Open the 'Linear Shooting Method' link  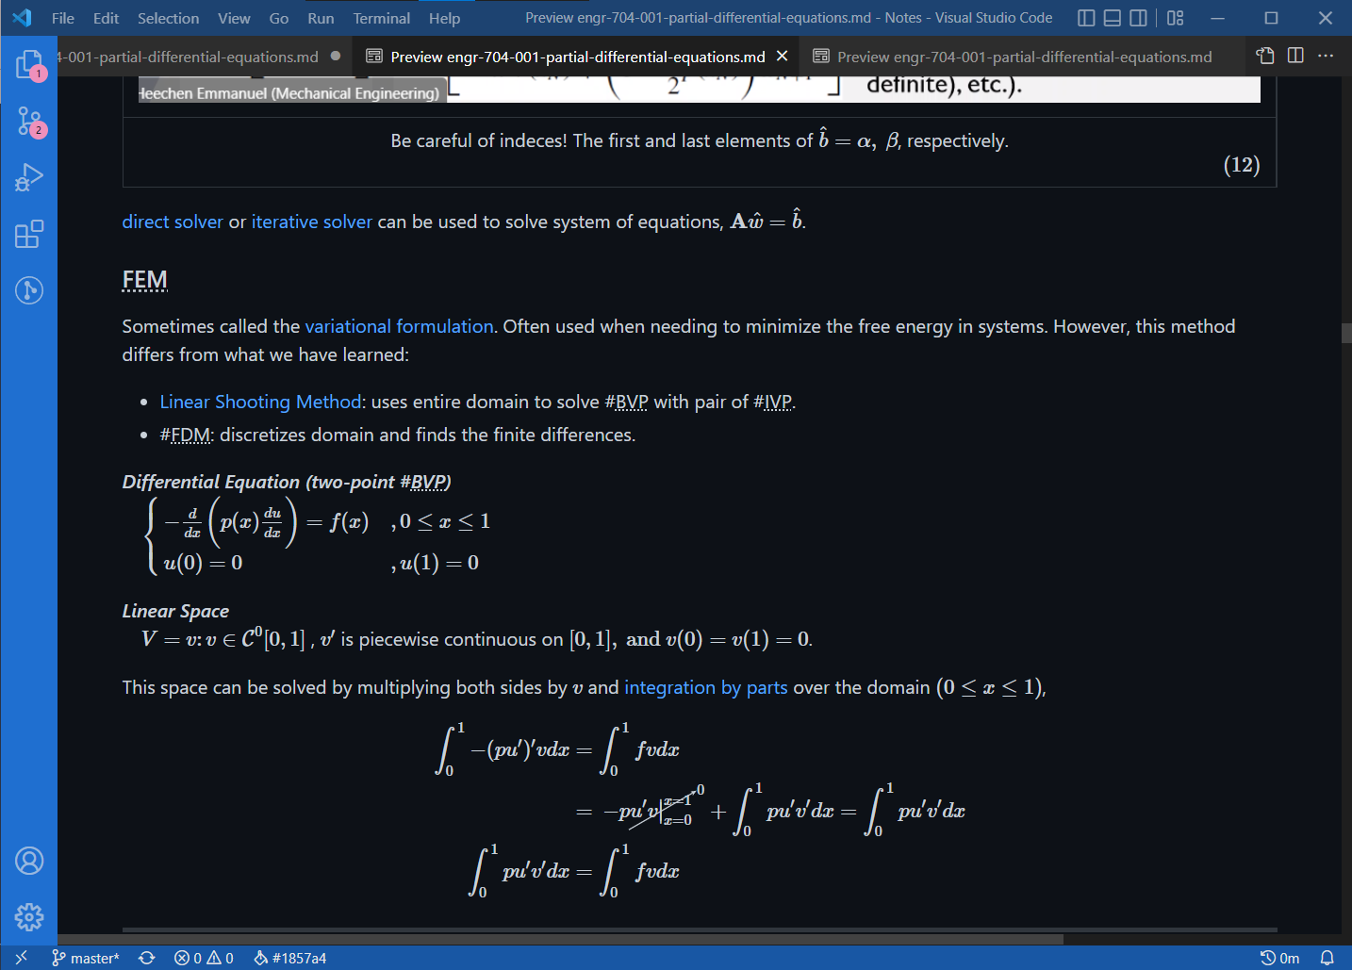261,402
